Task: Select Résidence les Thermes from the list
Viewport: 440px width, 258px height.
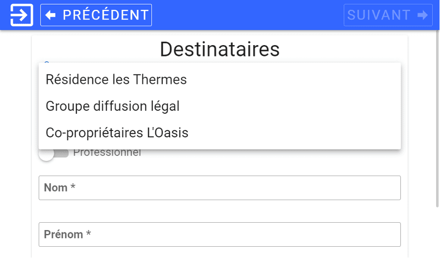Action: 116,79
